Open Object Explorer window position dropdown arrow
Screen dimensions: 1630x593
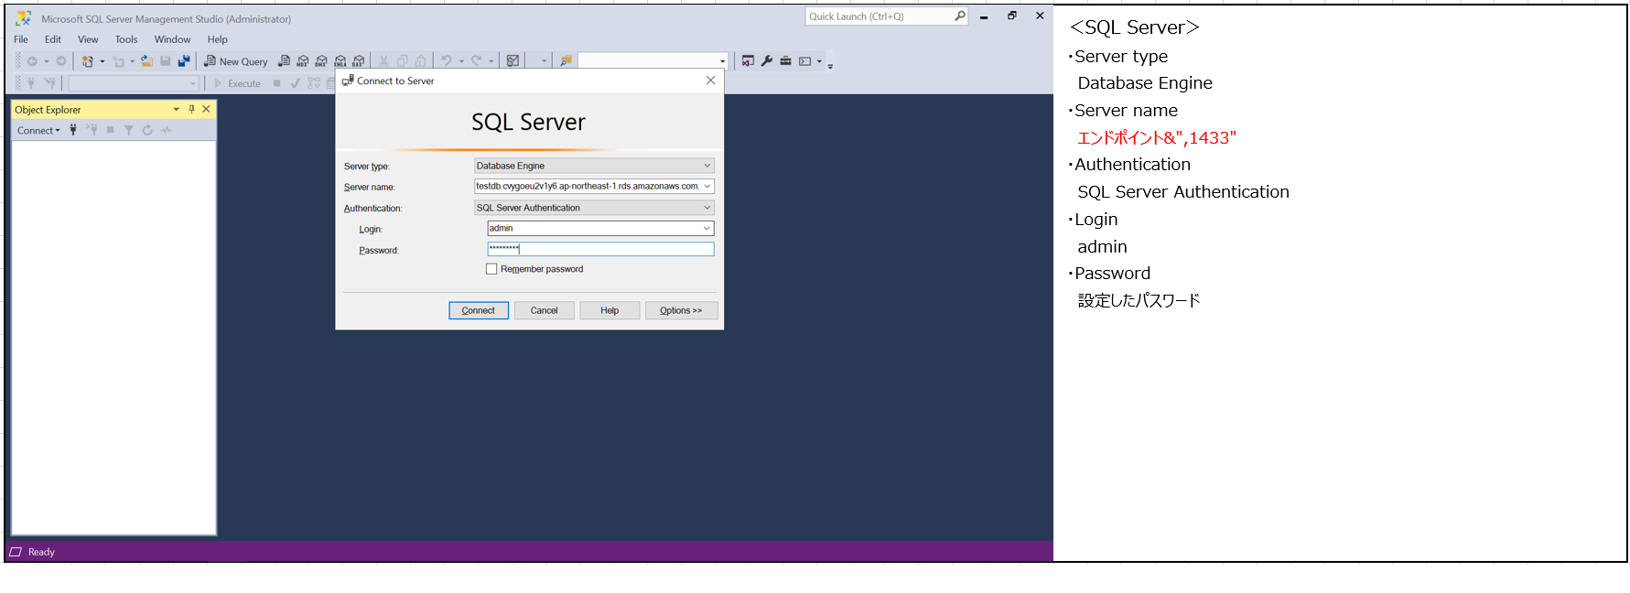coord(177,109)
